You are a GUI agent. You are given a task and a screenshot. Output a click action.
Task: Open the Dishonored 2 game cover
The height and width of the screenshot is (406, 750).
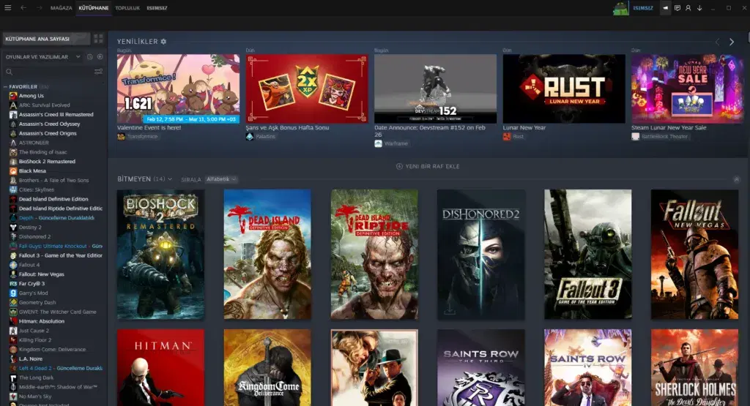pyautogui.click(x=481, y=254)
